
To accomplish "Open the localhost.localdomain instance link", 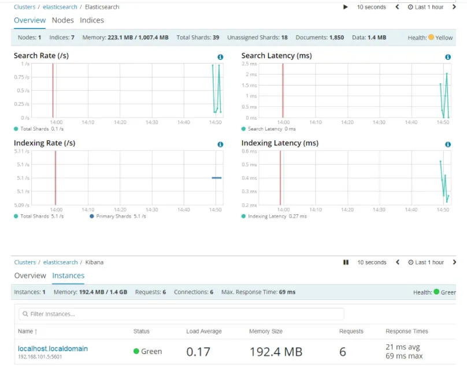I will click(x=53, y=348).
